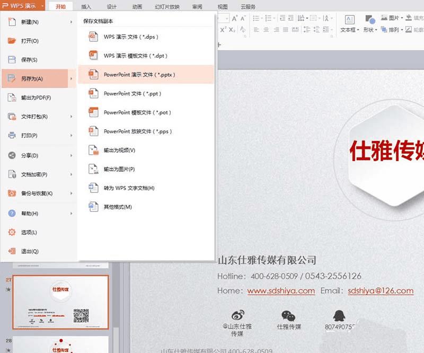Open the sdshiya@126.com email link
Viewport: 424px width, 353px height.
click(x=381, y=291)
